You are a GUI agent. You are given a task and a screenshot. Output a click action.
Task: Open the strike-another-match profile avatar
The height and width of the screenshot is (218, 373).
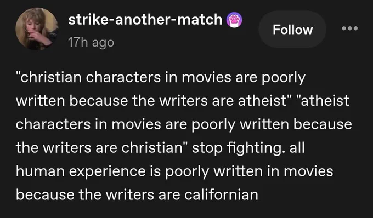[37, 28]
